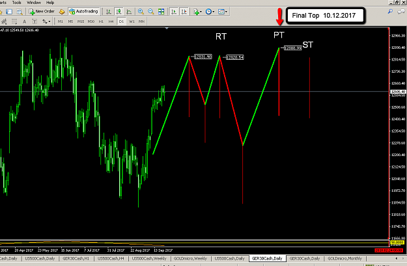Toggle chart shift from right border

tap(184, 12)
